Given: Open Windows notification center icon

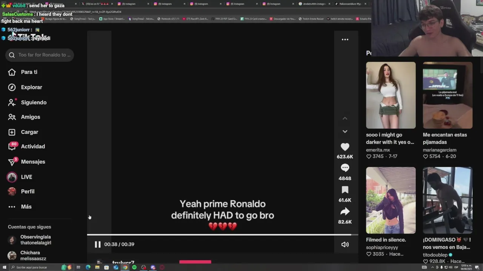Looking at the screenshot, I should pos(477,267).
